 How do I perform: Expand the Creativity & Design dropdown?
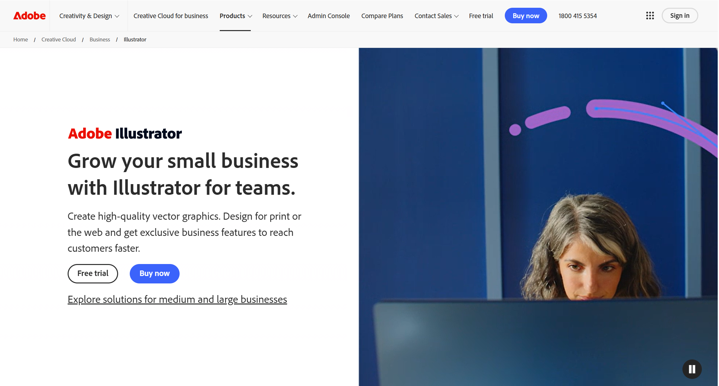(89, 16)
